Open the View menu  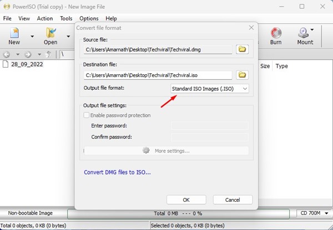point(24,18)
